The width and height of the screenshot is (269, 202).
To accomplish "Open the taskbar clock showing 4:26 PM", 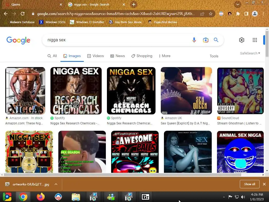I will [257, 197].
